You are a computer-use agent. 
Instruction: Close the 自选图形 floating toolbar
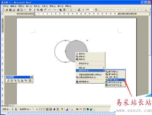pyautogui.click(x=31, y=77)
